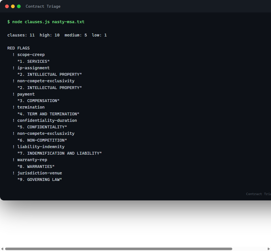The width and height of the screenshot is (271, 251).
Task: Select the scope-creep flag line
Action: click(x=29, y=55)
